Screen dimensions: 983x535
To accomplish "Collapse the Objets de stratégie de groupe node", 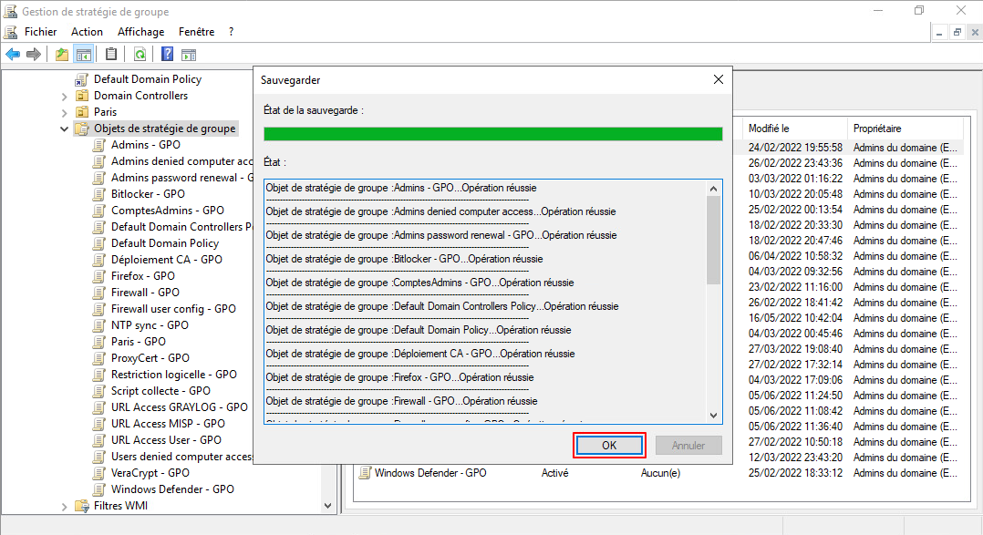I will [65, 129].
